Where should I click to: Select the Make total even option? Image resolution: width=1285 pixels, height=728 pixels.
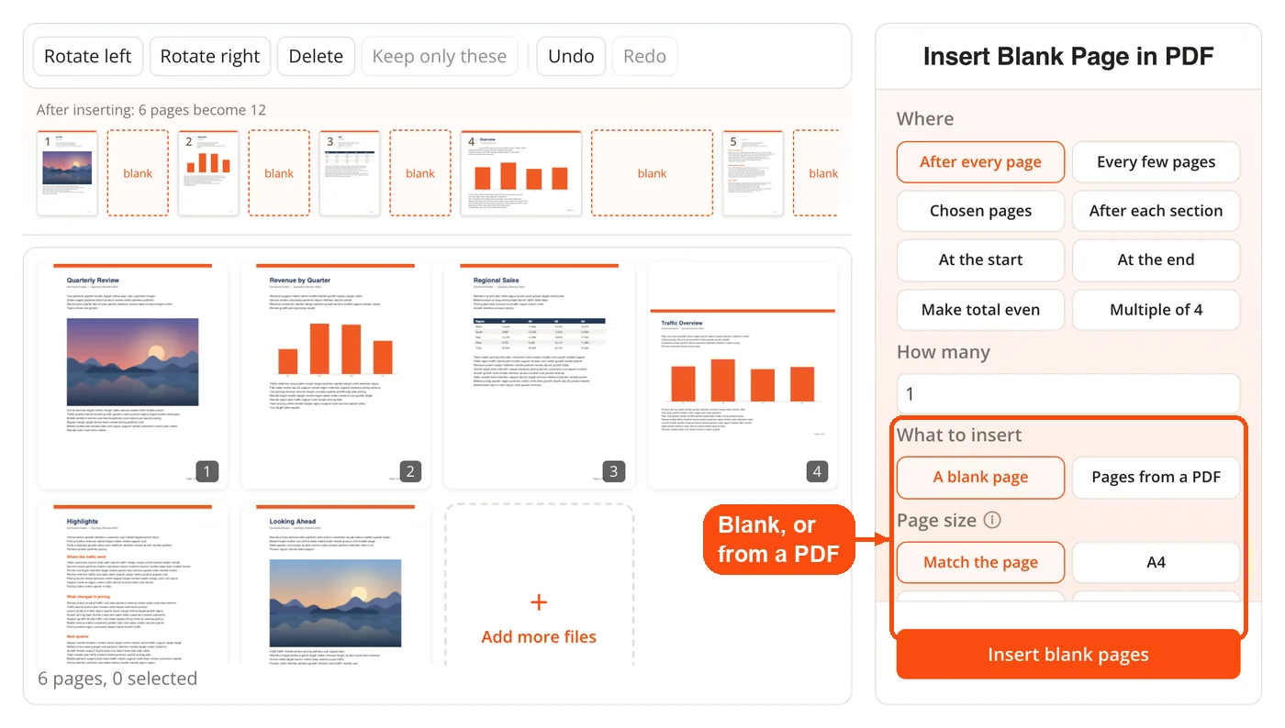click(980, 310)
